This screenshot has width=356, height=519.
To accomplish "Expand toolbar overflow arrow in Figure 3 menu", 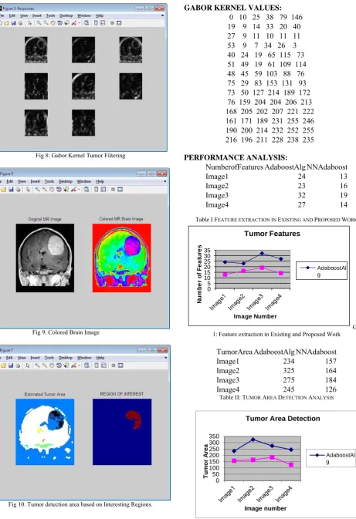I will pos(162,15).
